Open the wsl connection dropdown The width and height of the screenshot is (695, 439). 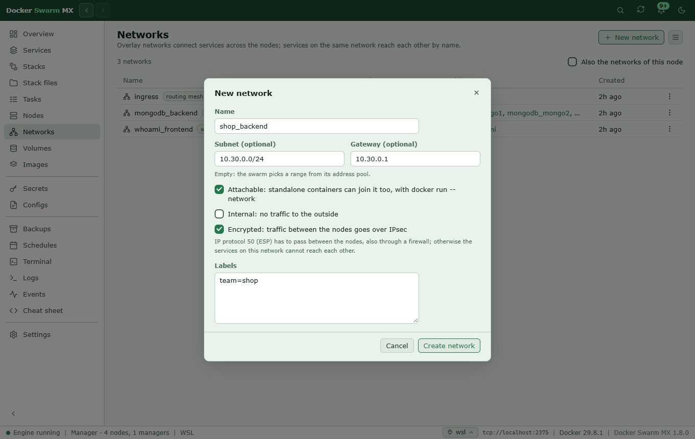[460, 432]
